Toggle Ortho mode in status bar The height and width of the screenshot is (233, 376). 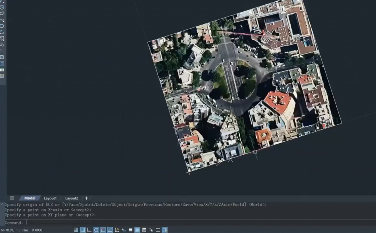tap(89, 230)
